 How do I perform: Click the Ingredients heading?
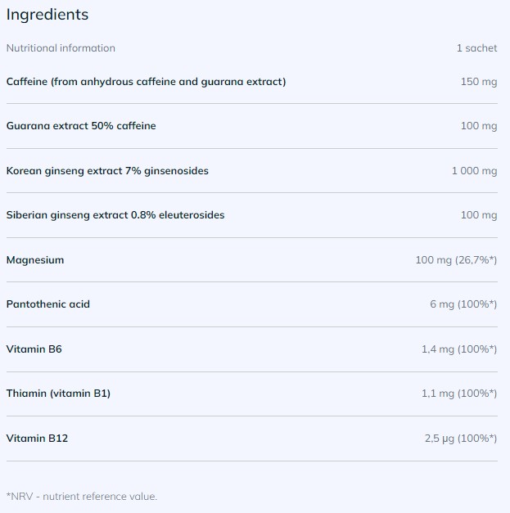[x=47, y=15]
